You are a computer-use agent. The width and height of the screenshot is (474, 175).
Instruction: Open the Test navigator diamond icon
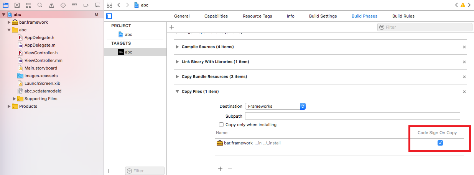pos(63,5)
